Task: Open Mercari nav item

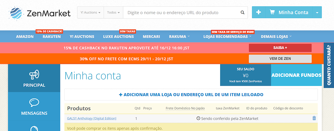Action: pos(151,37)
